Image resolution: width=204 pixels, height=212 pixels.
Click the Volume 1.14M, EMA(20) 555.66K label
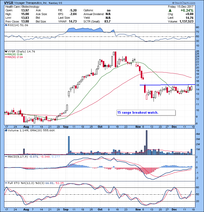click(x=31, y=131)
